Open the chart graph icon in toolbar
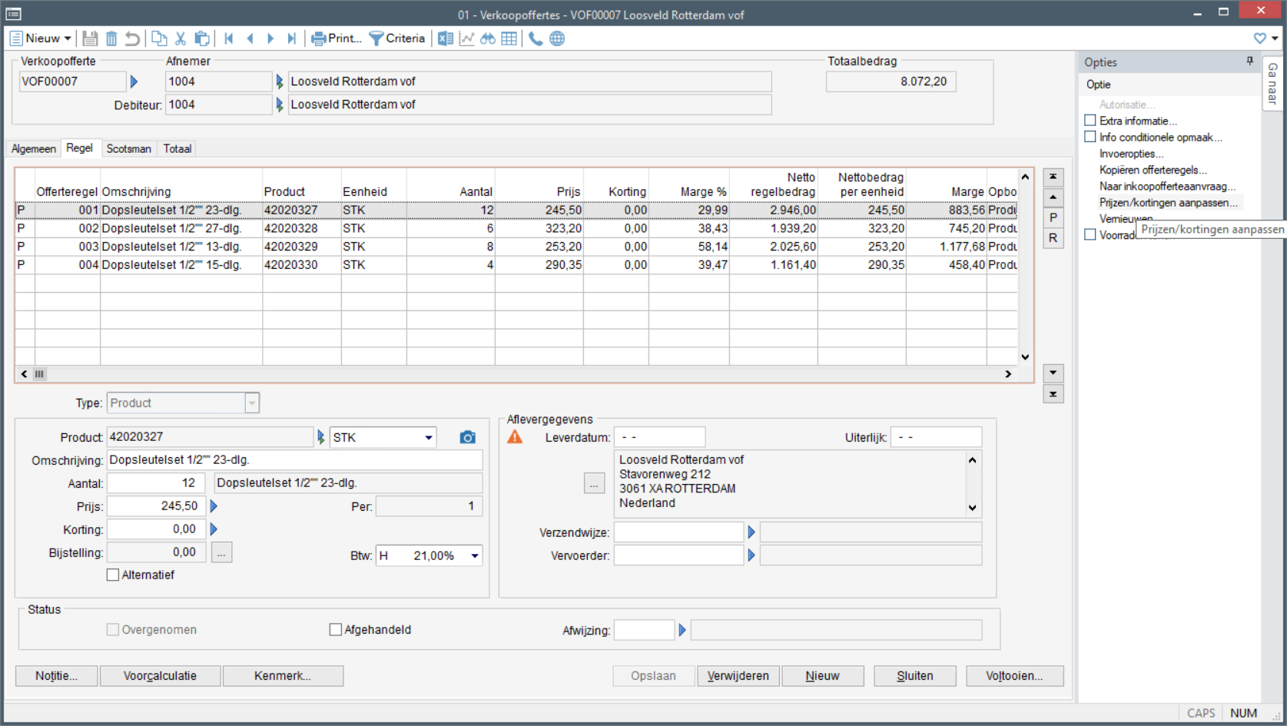 coord(466,38)
